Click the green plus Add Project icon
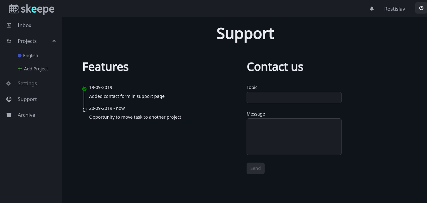Image resolution: width=427 pixels, height=203 pixels. click(20, 69)
